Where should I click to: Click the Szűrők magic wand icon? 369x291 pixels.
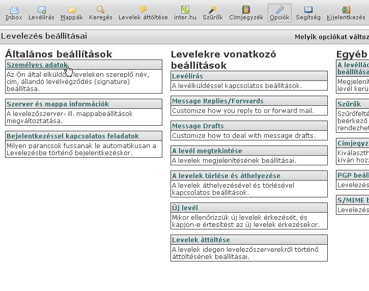[213, 10]
